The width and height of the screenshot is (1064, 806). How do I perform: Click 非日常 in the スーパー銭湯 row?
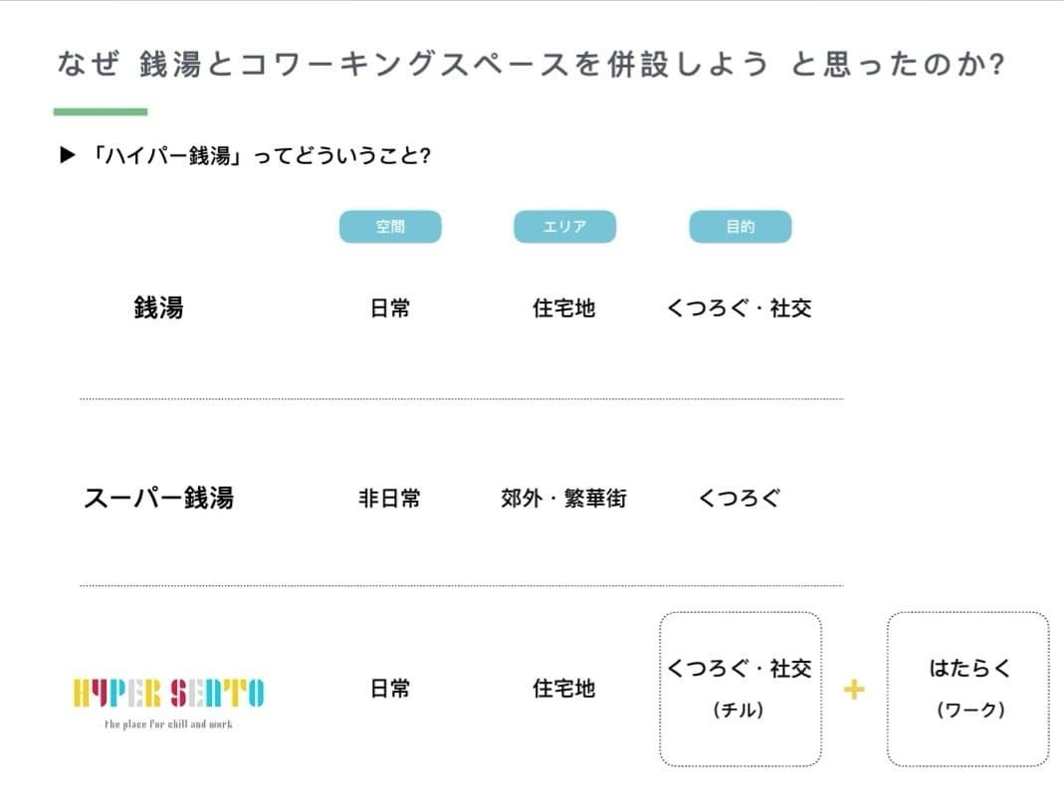[x=389, y=498]
